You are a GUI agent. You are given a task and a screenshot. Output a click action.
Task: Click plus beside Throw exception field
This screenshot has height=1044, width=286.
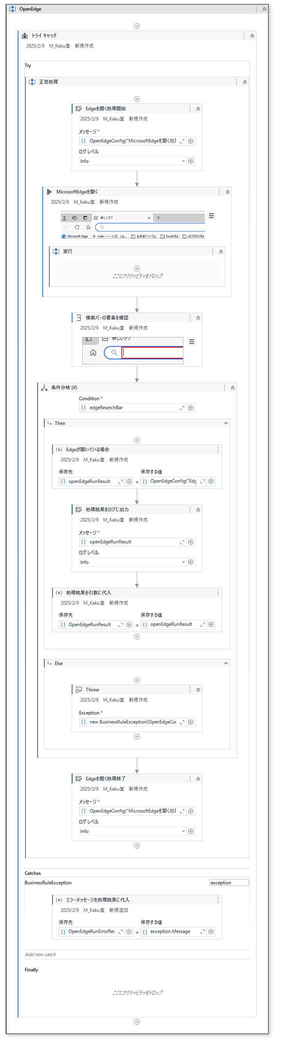click(x=190, y=722)
